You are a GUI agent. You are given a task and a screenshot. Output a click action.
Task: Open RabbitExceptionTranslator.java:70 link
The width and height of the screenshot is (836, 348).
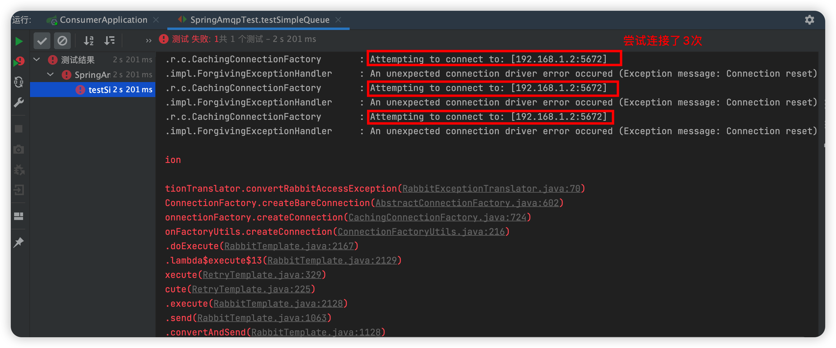pos(491,189)
